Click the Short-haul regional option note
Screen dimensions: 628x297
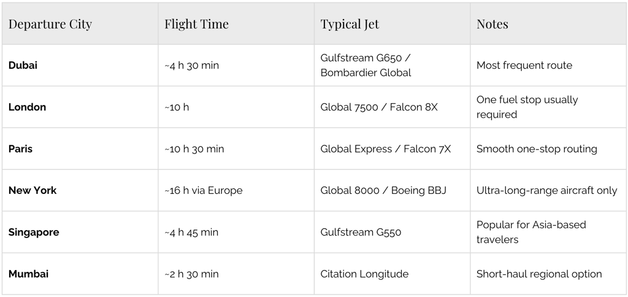pos(539,274)
